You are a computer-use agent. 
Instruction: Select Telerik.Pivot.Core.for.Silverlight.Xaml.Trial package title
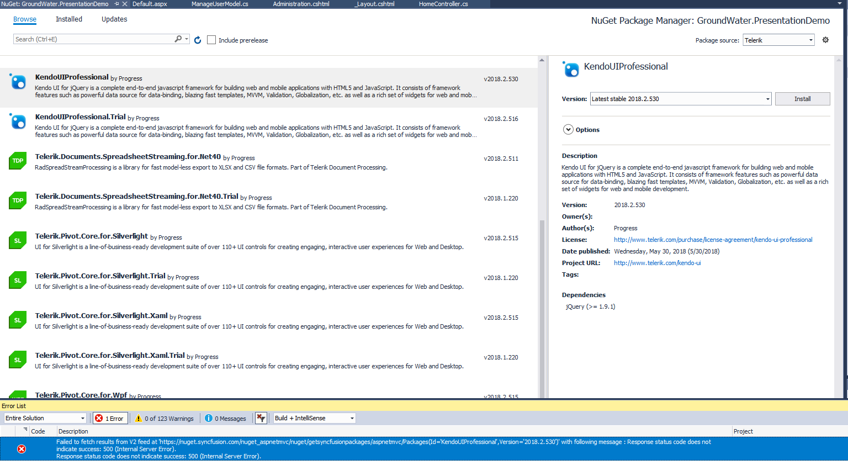click(x=110, y=356)
